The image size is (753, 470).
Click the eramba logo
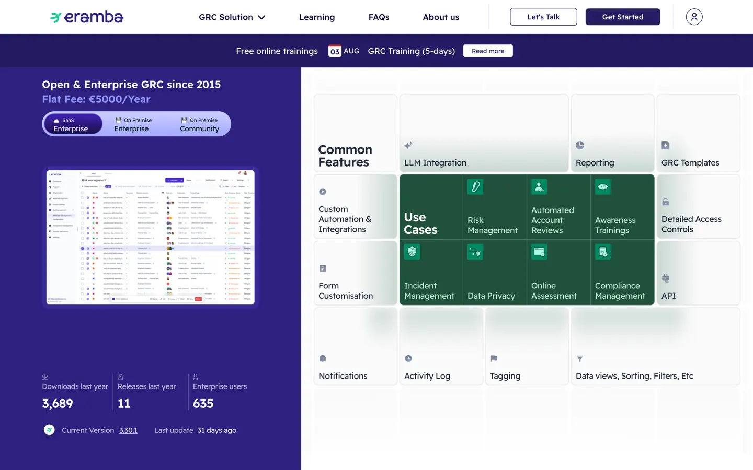(x=87, y=17)
